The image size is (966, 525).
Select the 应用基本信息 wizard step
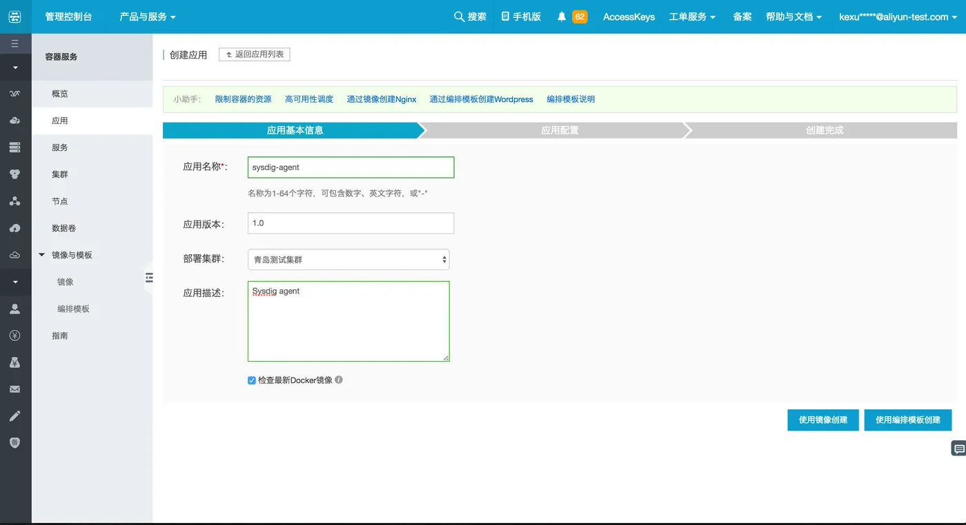295,130
